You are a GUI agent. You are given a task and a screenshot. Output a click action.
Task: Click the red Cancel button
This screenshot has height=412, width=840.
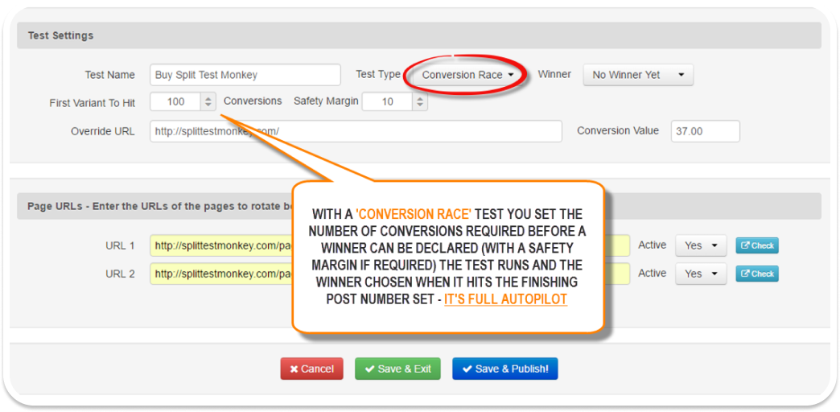(x=312, y=369)
